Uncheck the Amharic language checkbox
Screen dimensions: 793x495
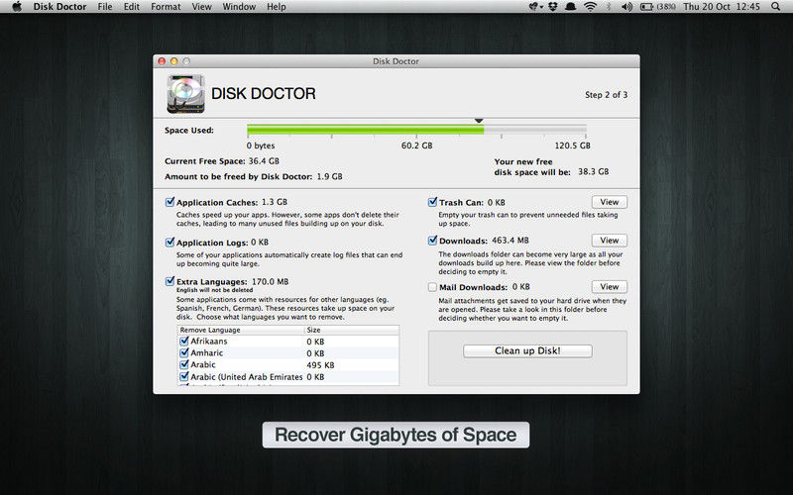(184, 352)
